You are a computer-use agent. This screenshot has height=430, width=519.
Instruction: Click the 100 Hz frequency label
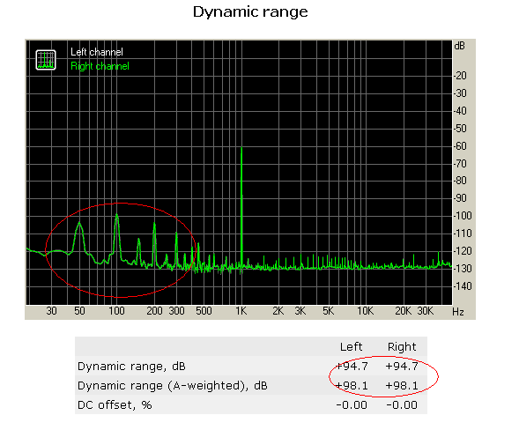pyautogui.click(x=116, y=311)
